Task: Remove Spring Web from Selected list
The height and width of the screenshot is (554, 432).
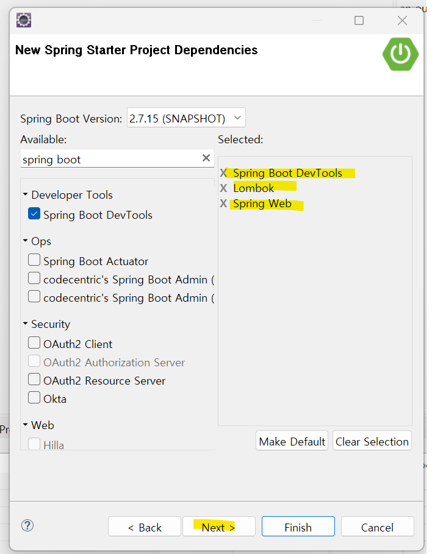Action: pos(223,203)
